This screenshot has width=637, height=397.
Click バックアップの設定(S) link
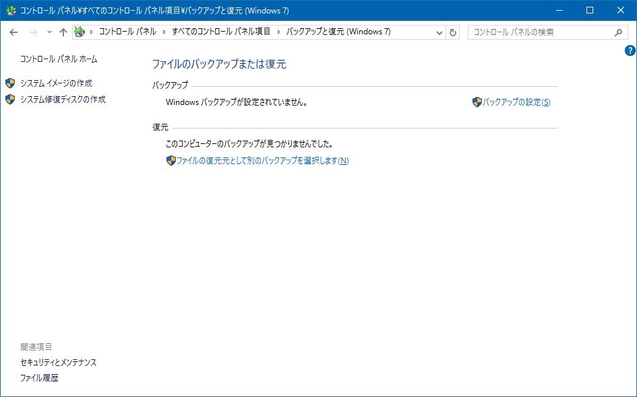click(516, 102)
